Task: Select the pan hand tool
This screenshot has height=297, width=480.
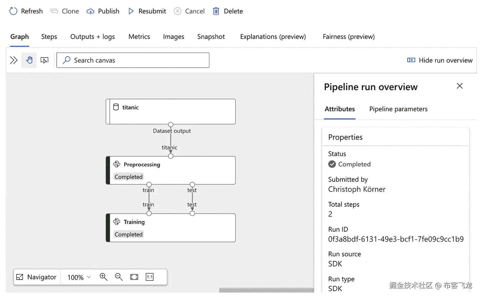Action: (x=29, y=60)
